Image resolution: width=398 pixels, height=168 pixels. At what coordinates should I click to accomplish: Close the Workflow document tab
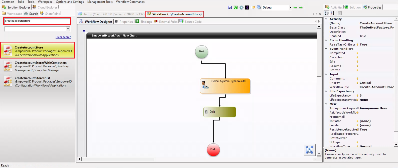(320, 14)
